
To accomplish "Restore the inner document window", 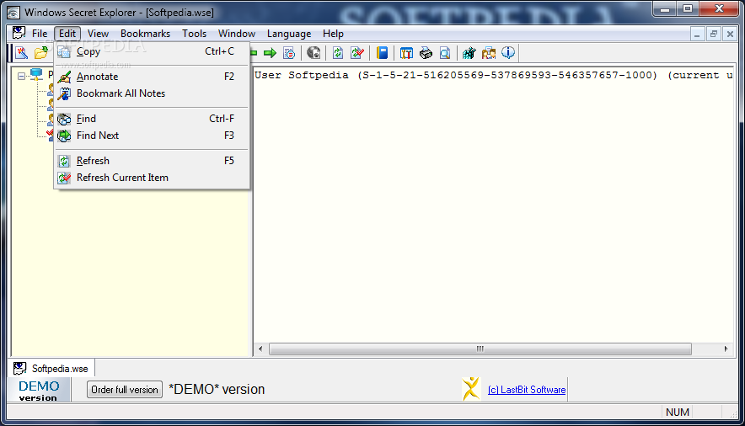I will pos(713,35).
